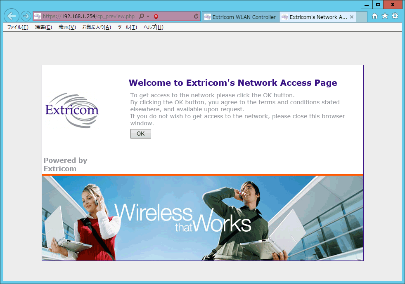Open the Tools gear icon menu
The height and width of the screenshot is (284, 405).
click(x=395, y=16)
